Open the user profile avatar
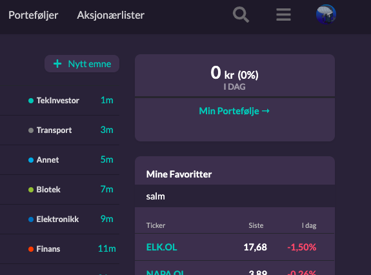The image size is (371, 275). [326, 15]
